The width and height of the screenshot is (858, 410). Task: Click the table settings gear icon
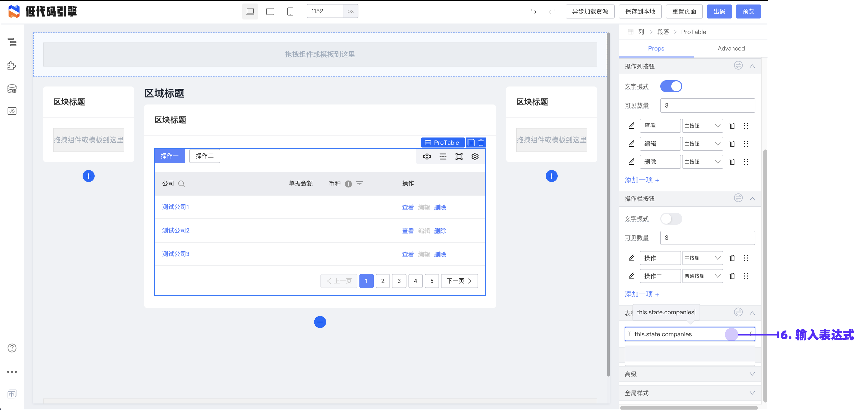[x=475, y=156]
